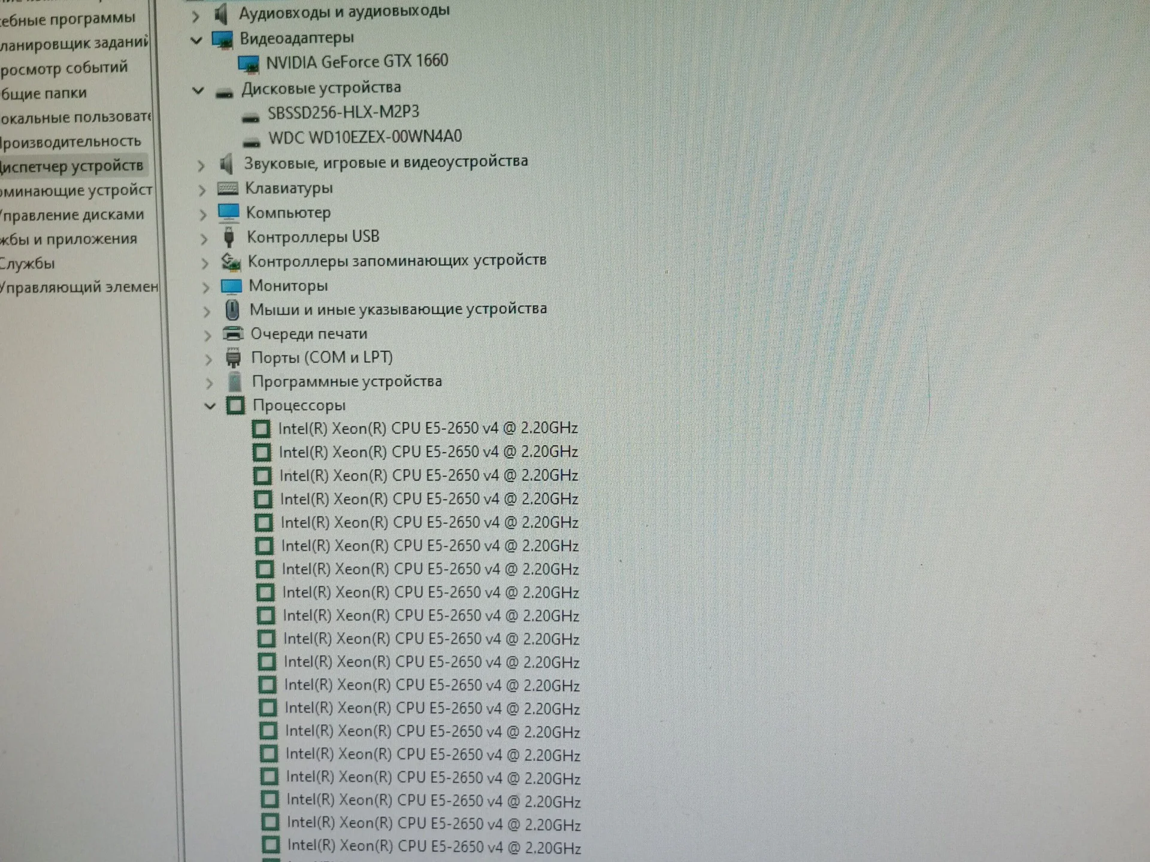
Task: Click the USB plug icon beside Контроллеры USB
Action: (x=229, y=237)
